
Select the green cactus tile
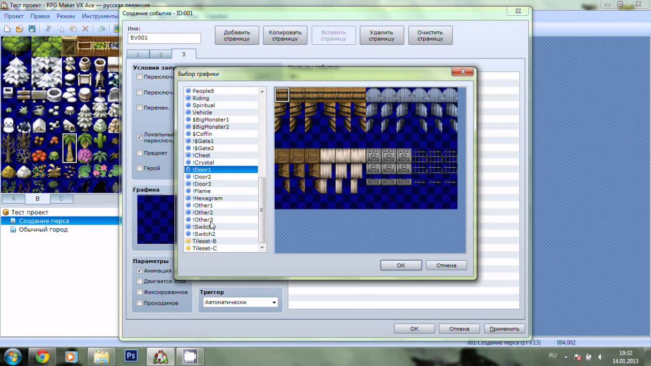(100, 140)
